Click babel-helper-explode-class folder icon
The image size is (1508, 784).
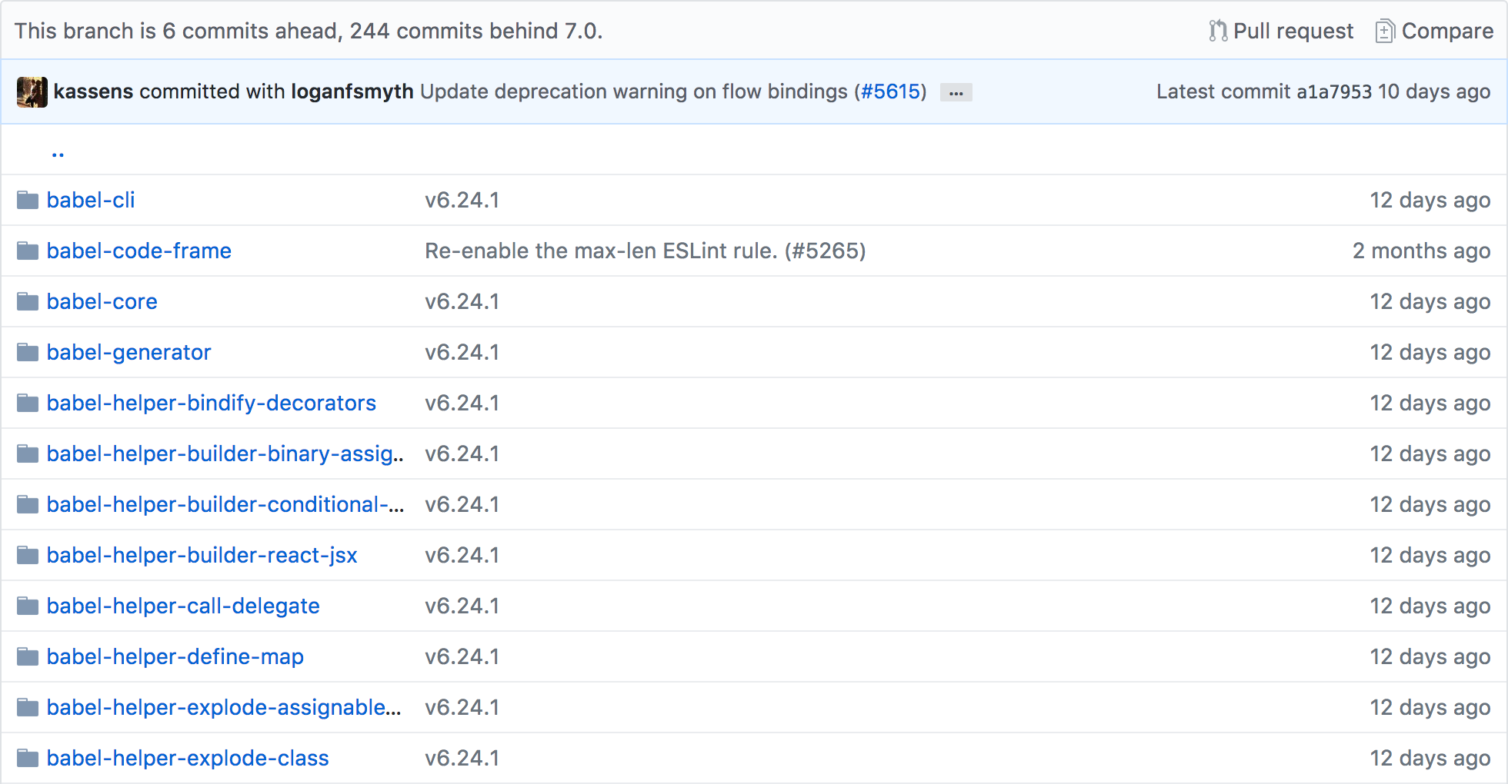click(28, 759)
